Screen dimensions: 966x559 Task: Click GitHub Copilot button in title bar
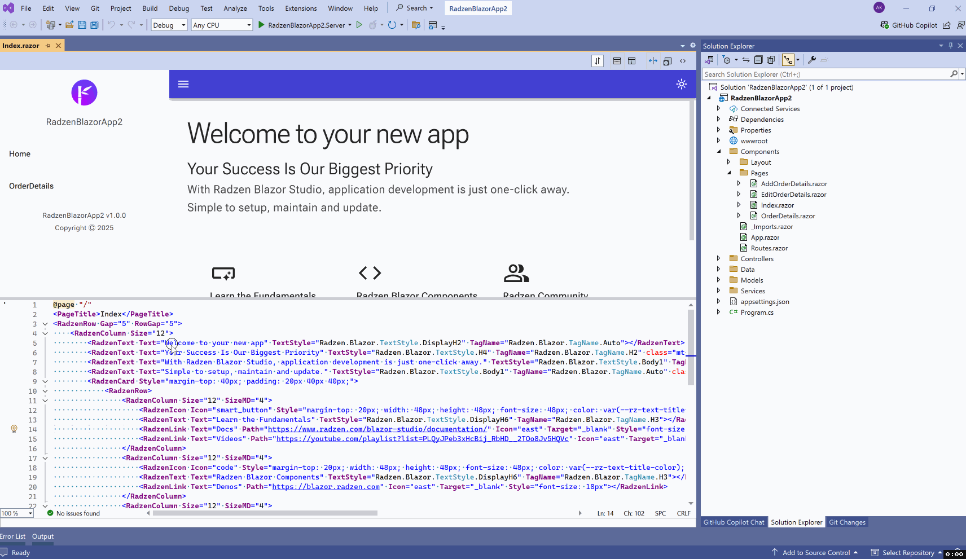[x=908, y=25]
